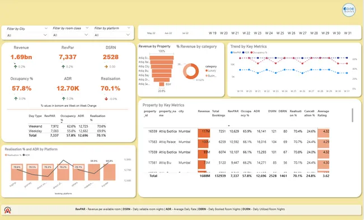Click the Luxury category legend marker
This screenshot has height=220, width=364.
point(207,70)
